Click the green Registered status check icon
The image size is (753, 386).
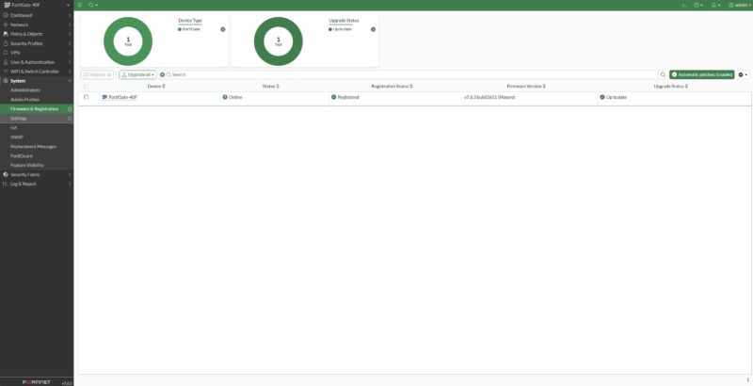334,97
